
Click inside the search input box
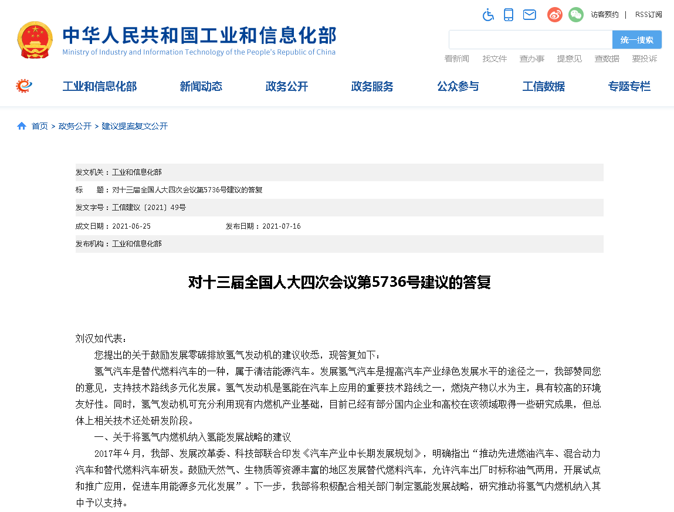528,39
